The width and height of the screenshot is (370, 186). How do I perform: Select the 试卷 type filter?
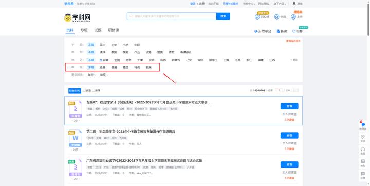(149, 52)
